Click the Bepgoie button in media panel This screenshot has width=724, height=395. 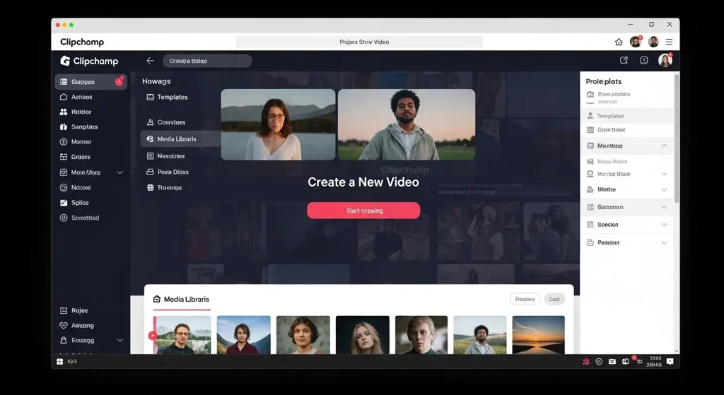[525, 299]
